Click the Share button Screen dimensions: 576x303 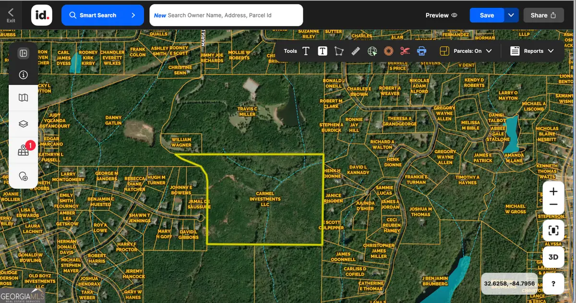[x=544, y=15]
